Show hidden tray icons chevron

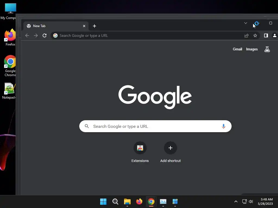[236, 201]
